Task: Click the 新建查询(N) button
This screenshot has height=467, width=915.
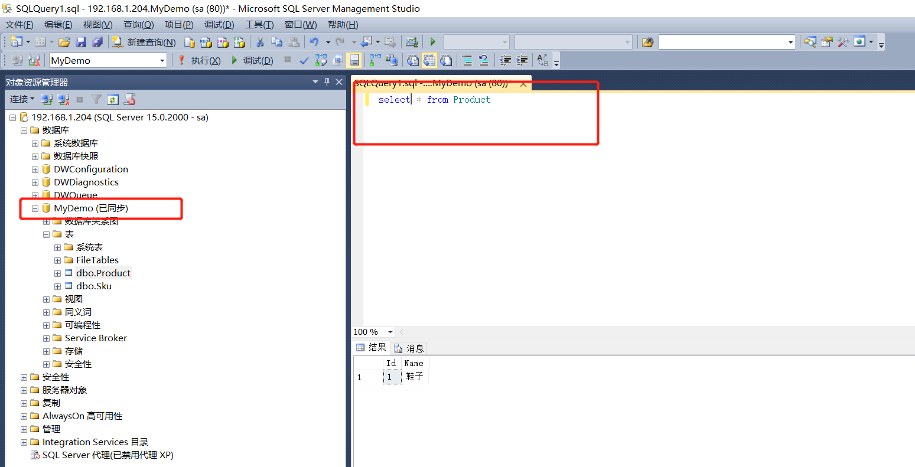Action: 145,42
